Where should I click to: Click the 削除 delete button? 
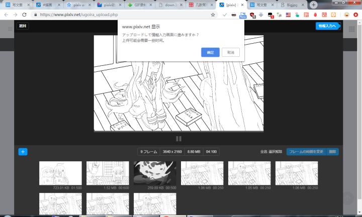(332, 152)
